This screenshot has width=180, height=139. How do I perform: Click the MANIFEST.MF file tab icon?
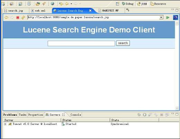[100, 11]
